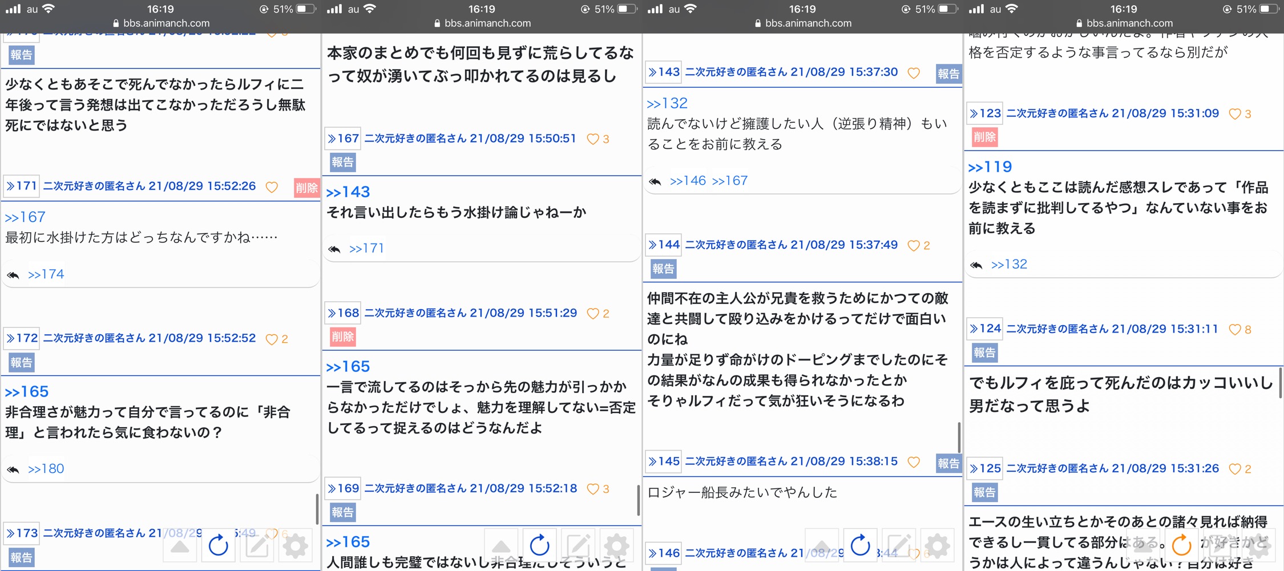Report post 145 with 報告
This screenshot has height=571, width=1284.
click(x=948, y=463)
